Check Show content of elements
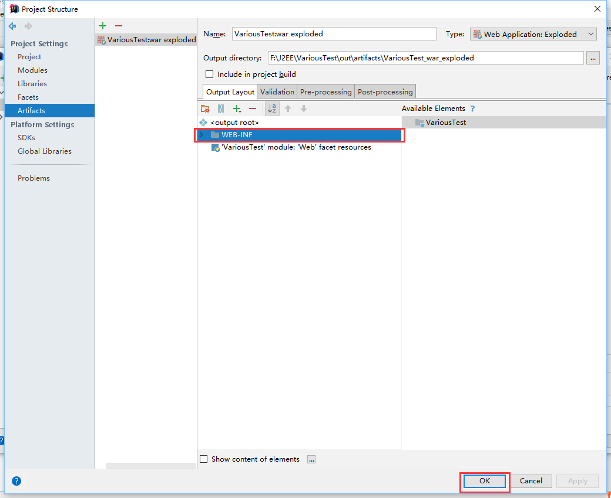Viewport: 611px width, 498px height. 204,459
